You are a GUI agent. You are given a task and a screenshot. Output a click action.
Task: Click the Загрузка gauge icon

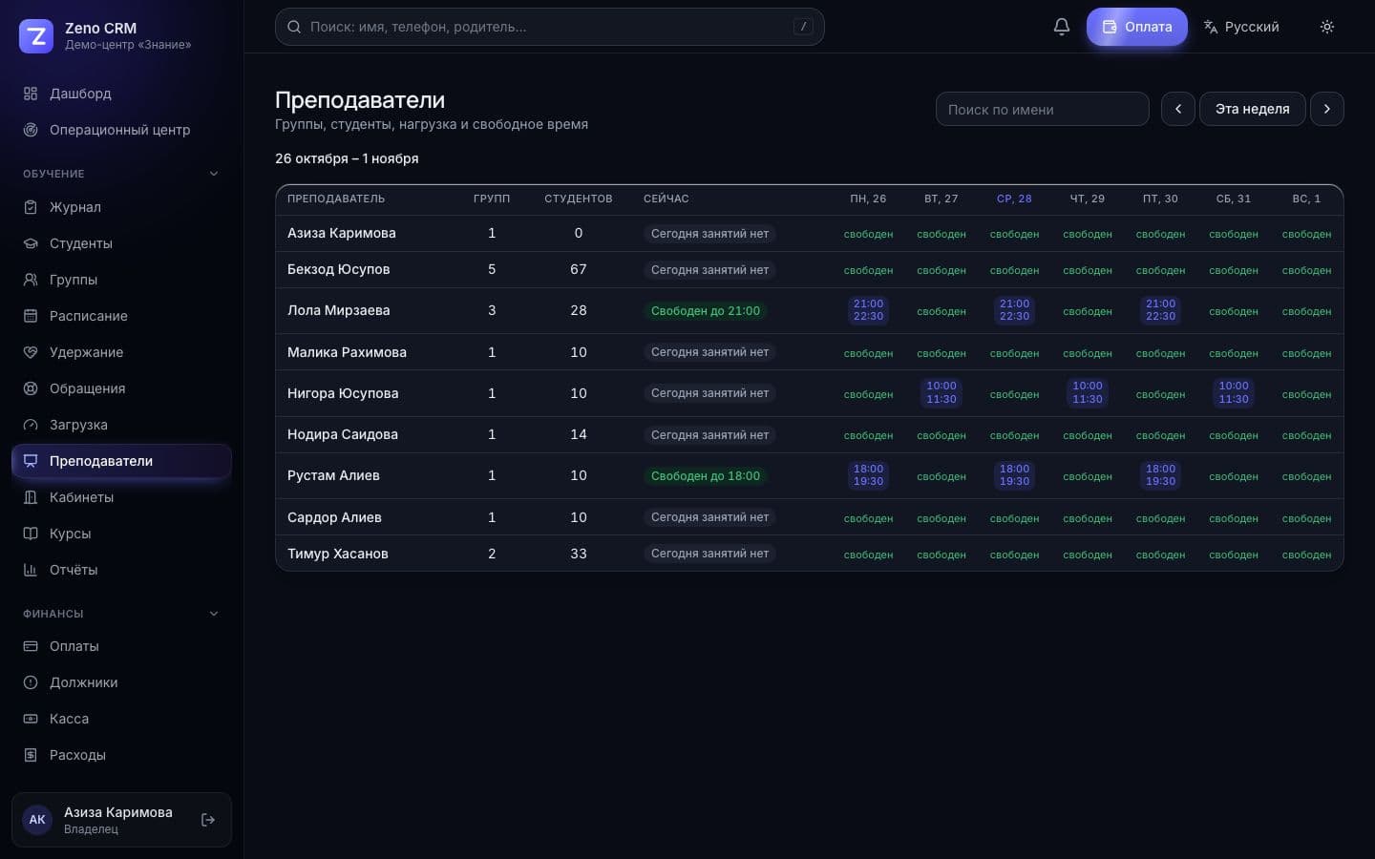31,425
